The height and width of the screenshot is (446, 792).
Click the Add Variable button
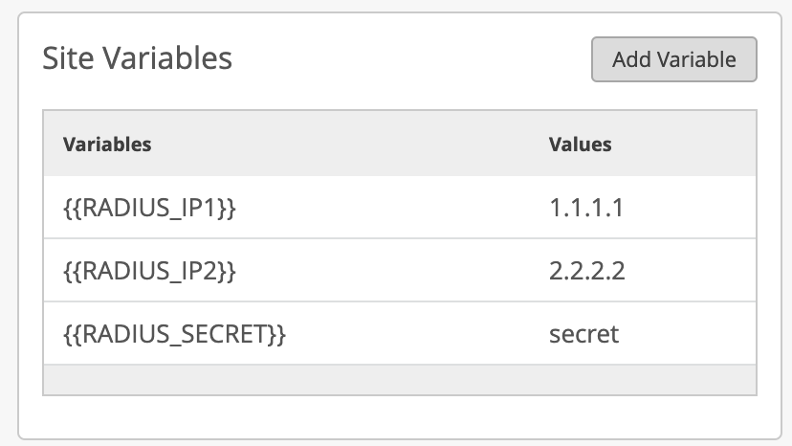tap(674, 59)
